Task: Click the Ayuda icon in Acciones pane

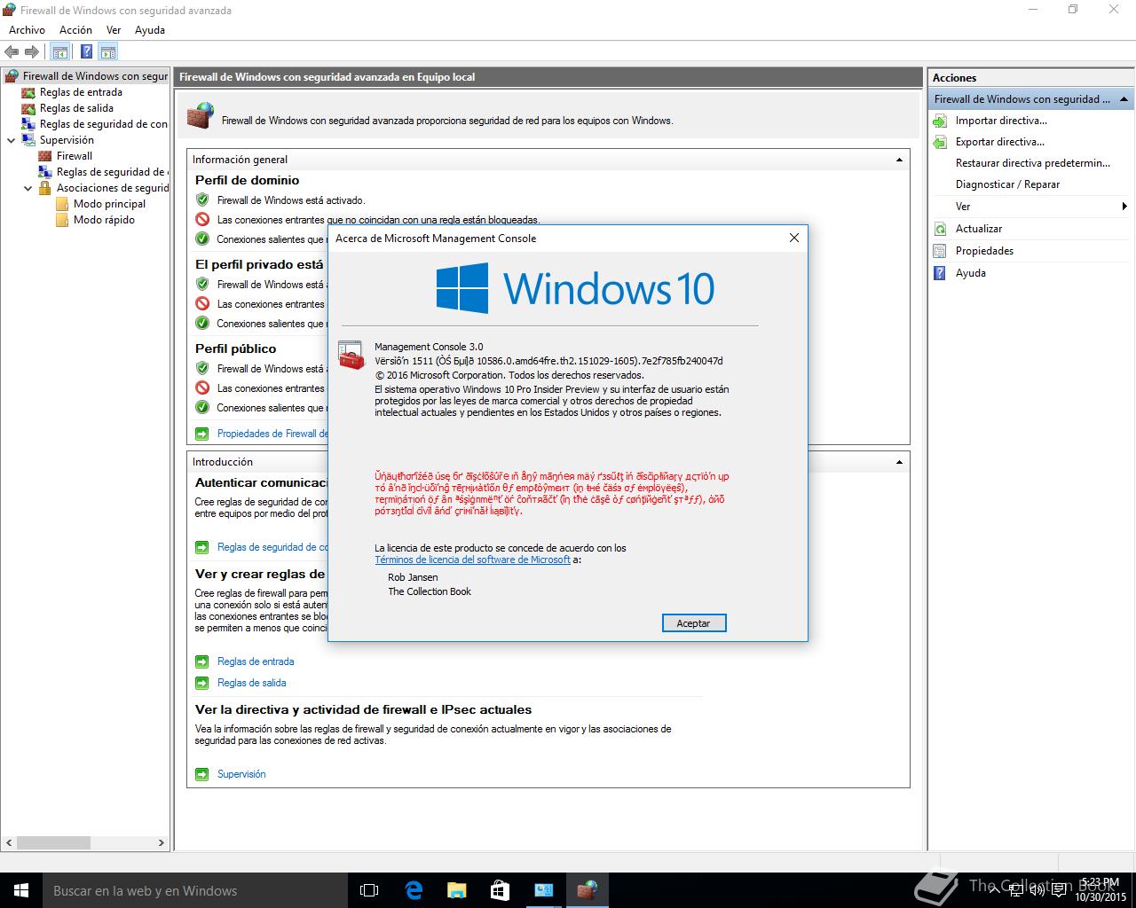Action: [x=940, y=273]
